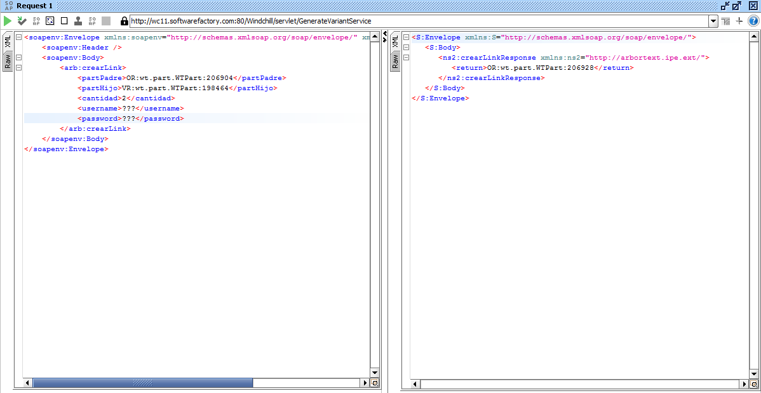
Task: Click the SOAP icon beside the stamp
Action: 92,21
